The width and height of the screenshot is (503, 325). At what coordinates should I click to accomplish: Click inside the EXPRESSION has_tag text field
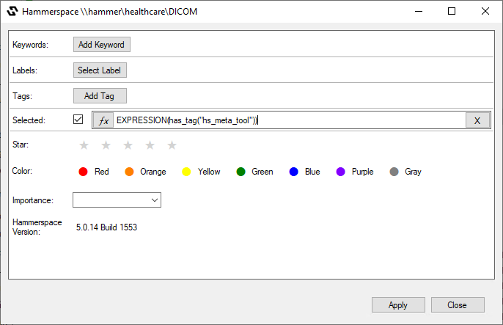click(x=290, y=120)
